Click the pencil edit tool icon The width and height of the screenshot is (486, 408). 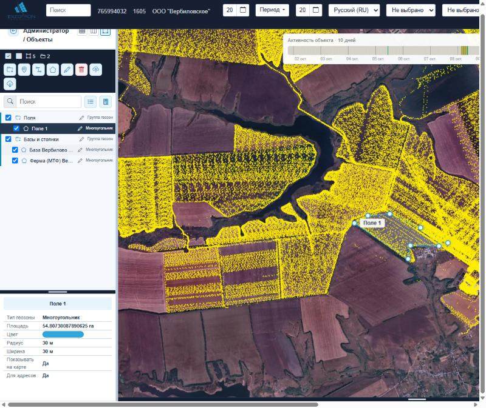(67, 70)
